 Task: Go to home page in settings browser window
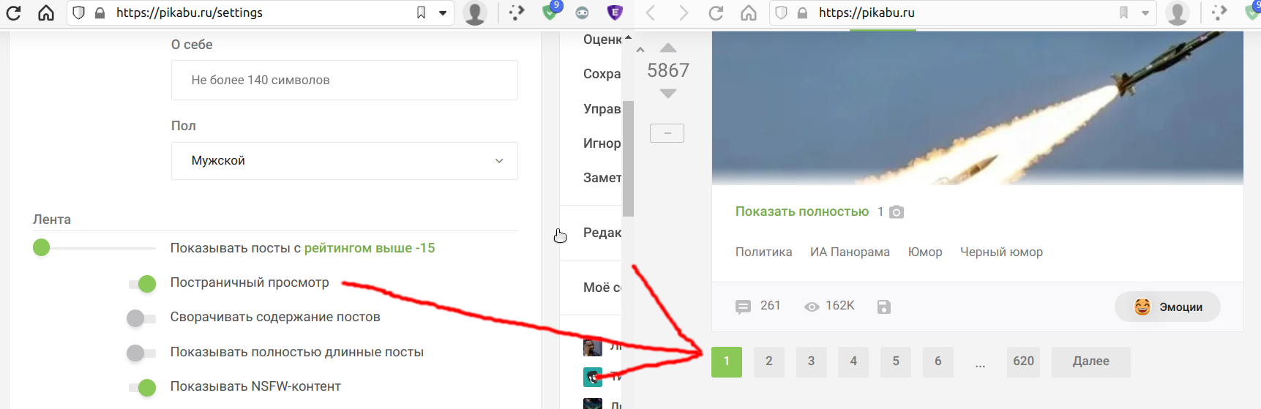(x=46, y=12)
